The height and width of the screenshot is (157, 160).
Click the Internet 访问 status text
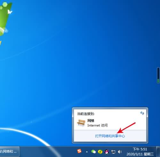click(x=97, y=125)
